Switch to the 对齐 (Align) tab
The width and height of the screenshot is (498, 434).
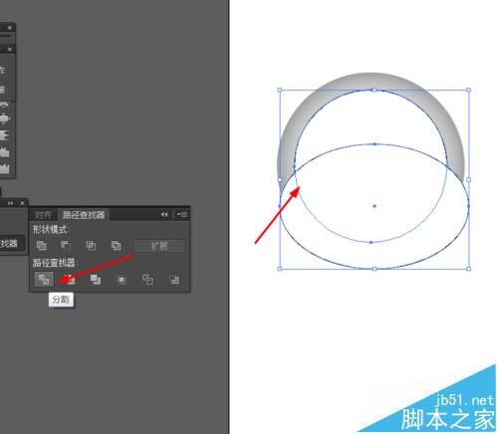(43, 215)
